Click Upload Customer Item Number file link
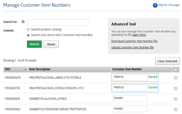Viewport: 182px width, 114px height. click(x=133, y=47)
